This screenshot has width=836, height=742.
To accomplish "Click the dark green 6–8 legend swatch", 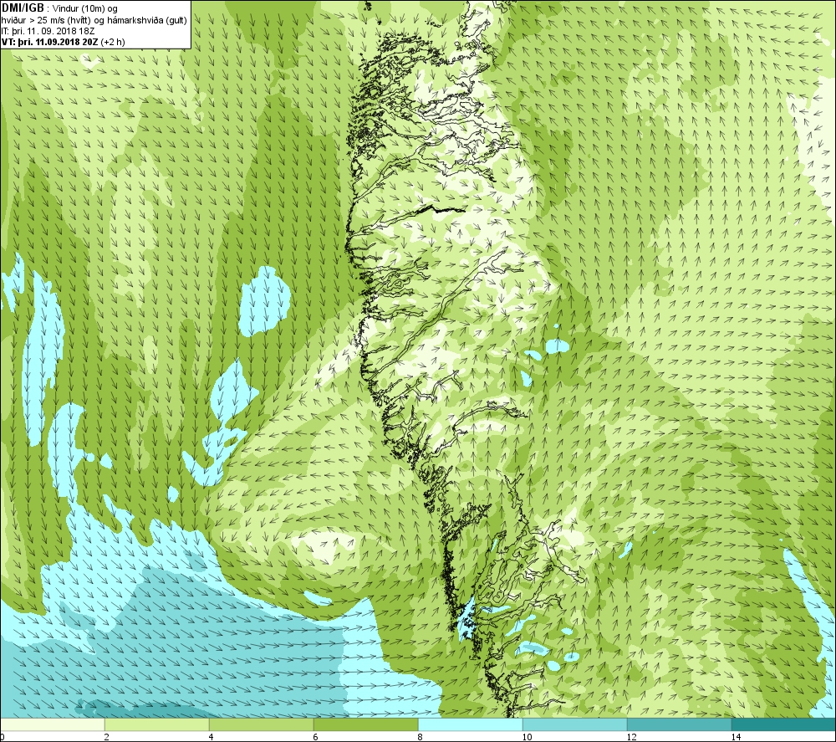I will click(366, 724).
